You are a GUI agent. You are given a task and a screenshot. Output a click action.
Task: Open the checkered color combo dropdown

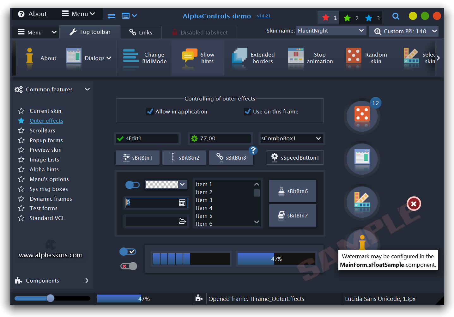click(166, 184)
